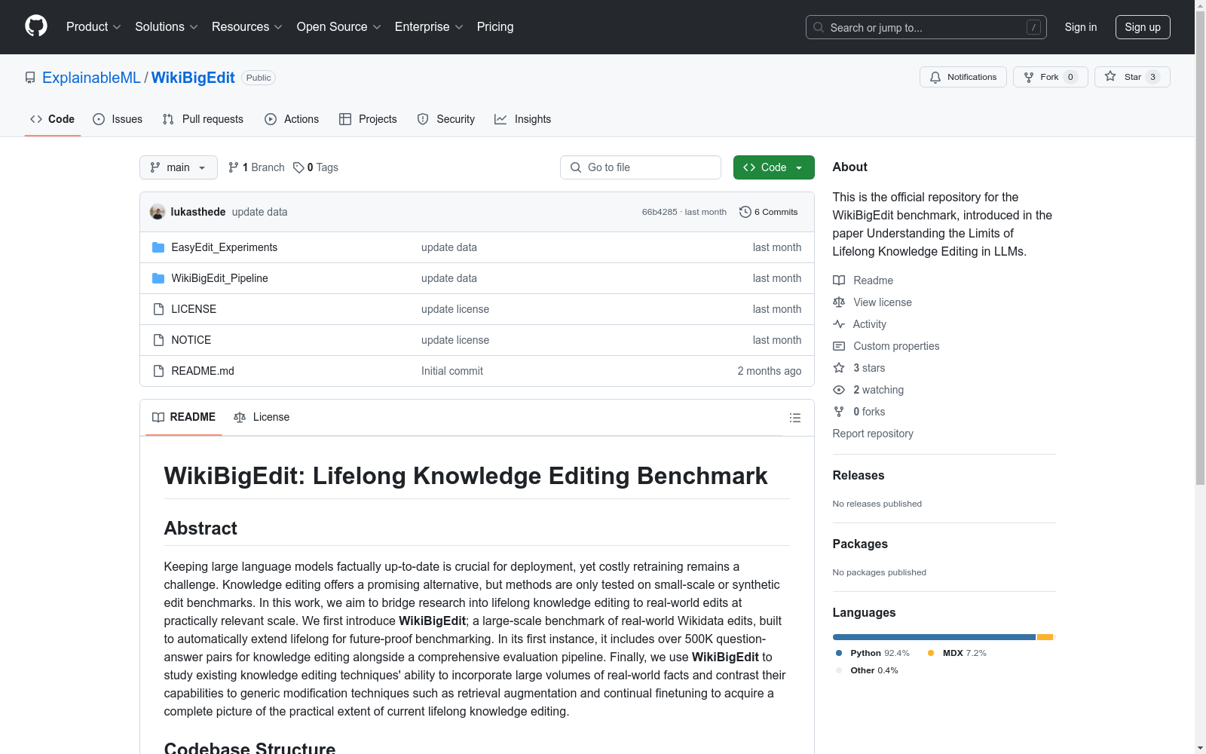Click the Sign up button
Screen dimensions: 1206x754
1143,27
